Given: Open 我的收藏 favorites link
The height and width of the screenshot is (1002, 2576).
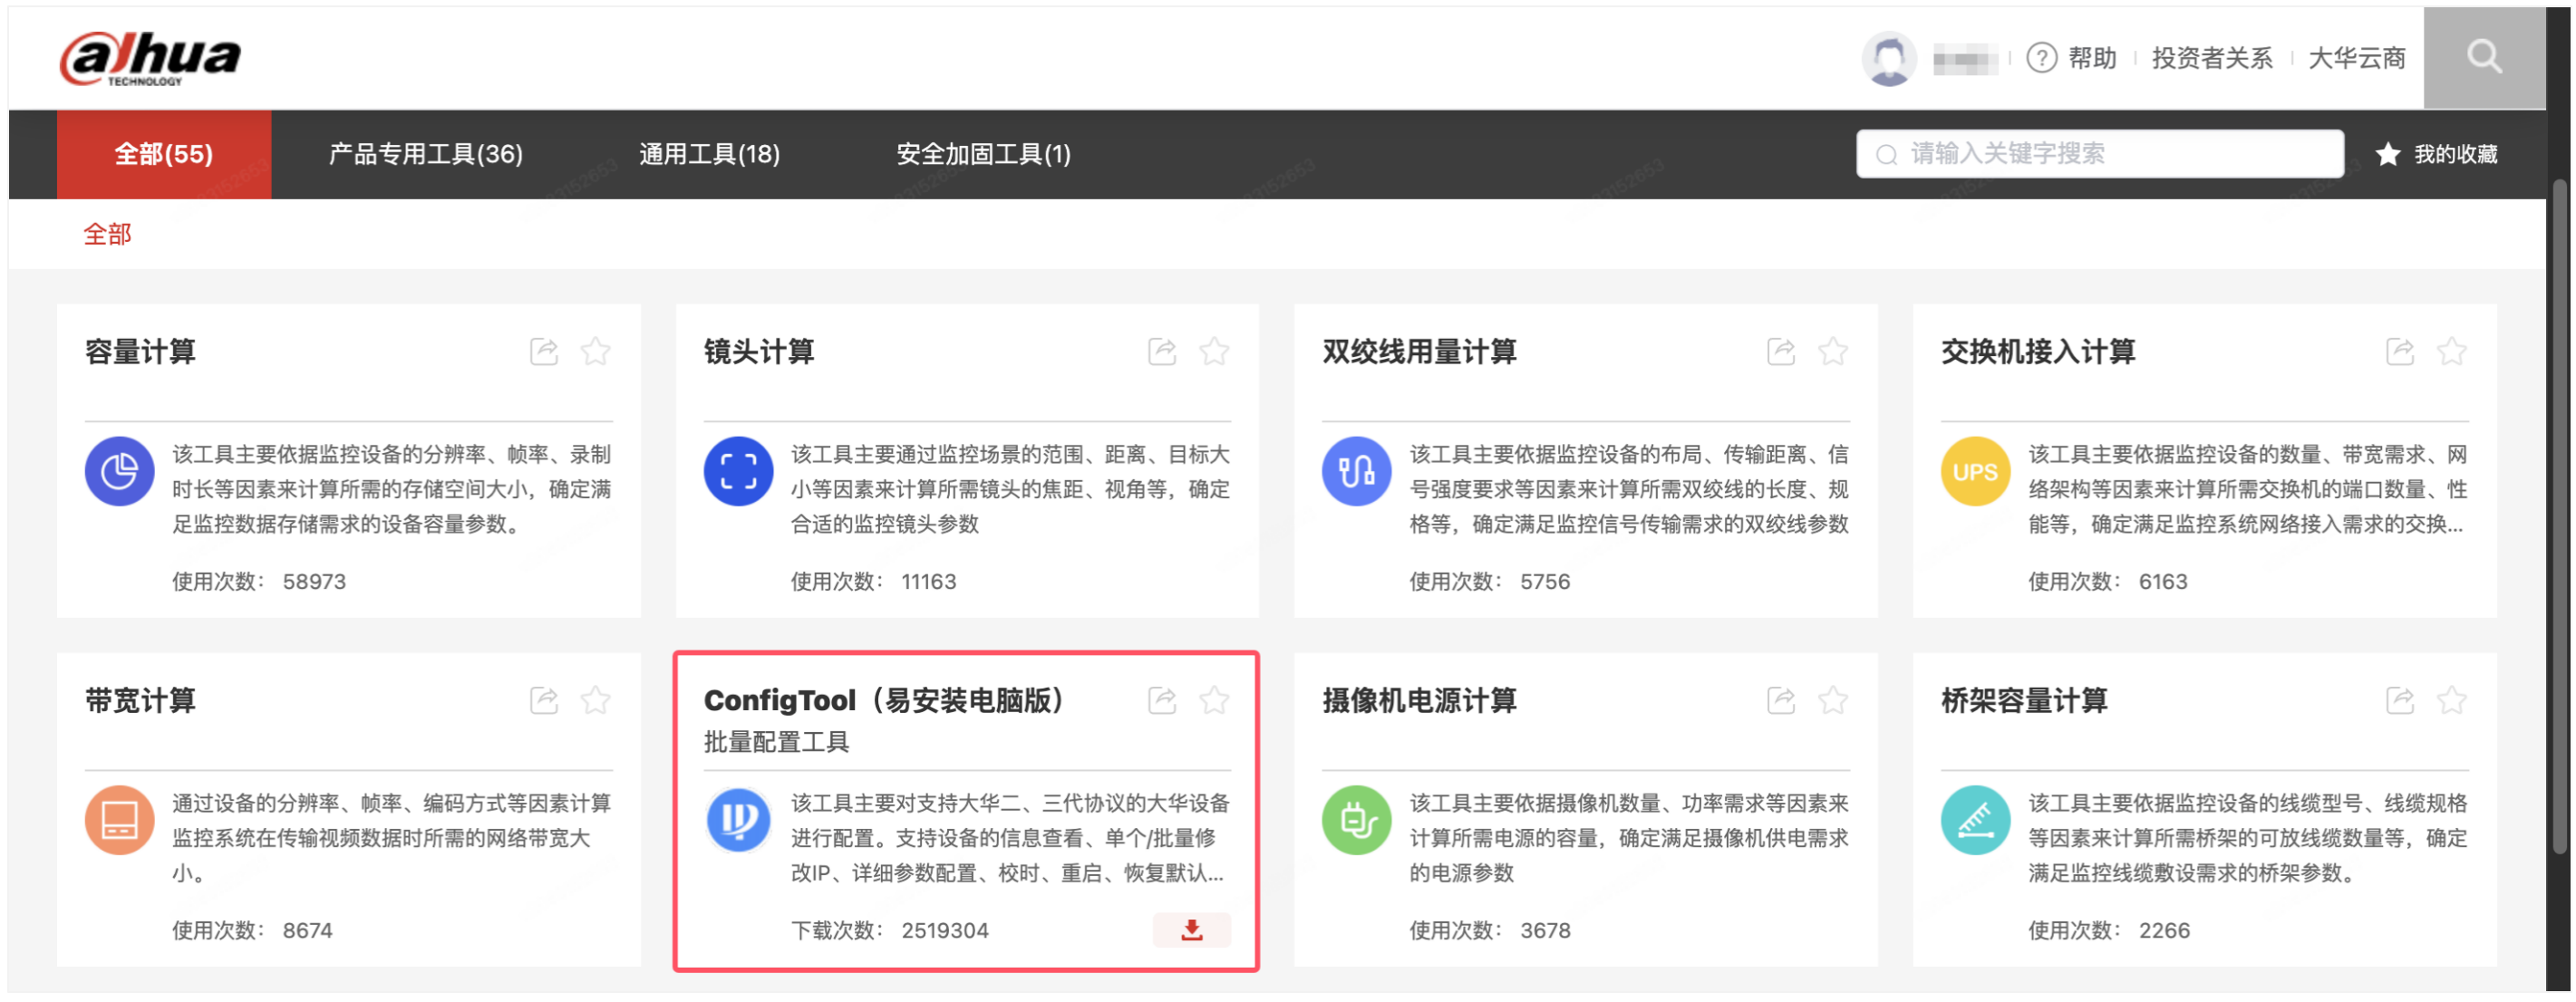Looking at the screenshot, I should [2437, 154].
